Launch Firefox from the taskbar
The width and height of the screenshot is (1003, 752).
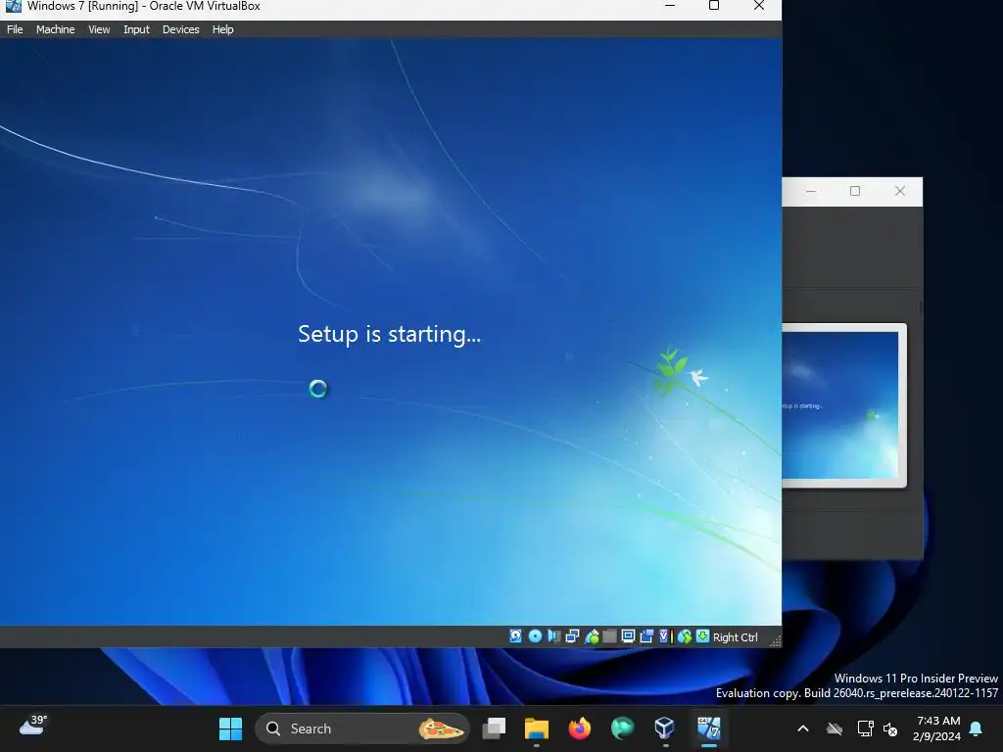pyautogui.click(x=580, y=728)
